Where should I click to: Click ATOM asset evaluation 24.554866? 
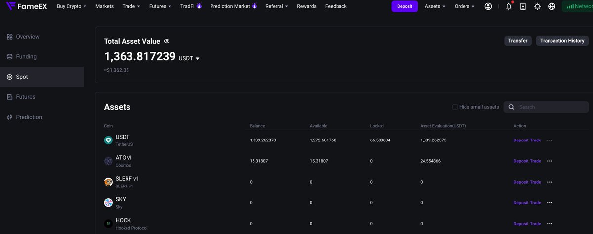tap(430, 161)
